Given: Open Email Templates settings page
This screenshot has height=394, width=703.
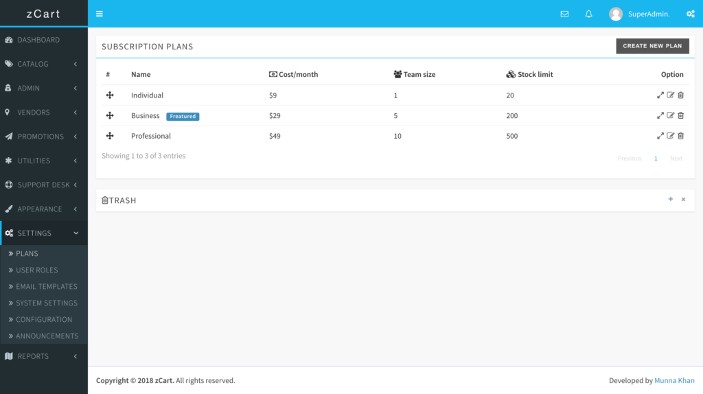Looking at the screenshot, I should (x=47, y=286).
